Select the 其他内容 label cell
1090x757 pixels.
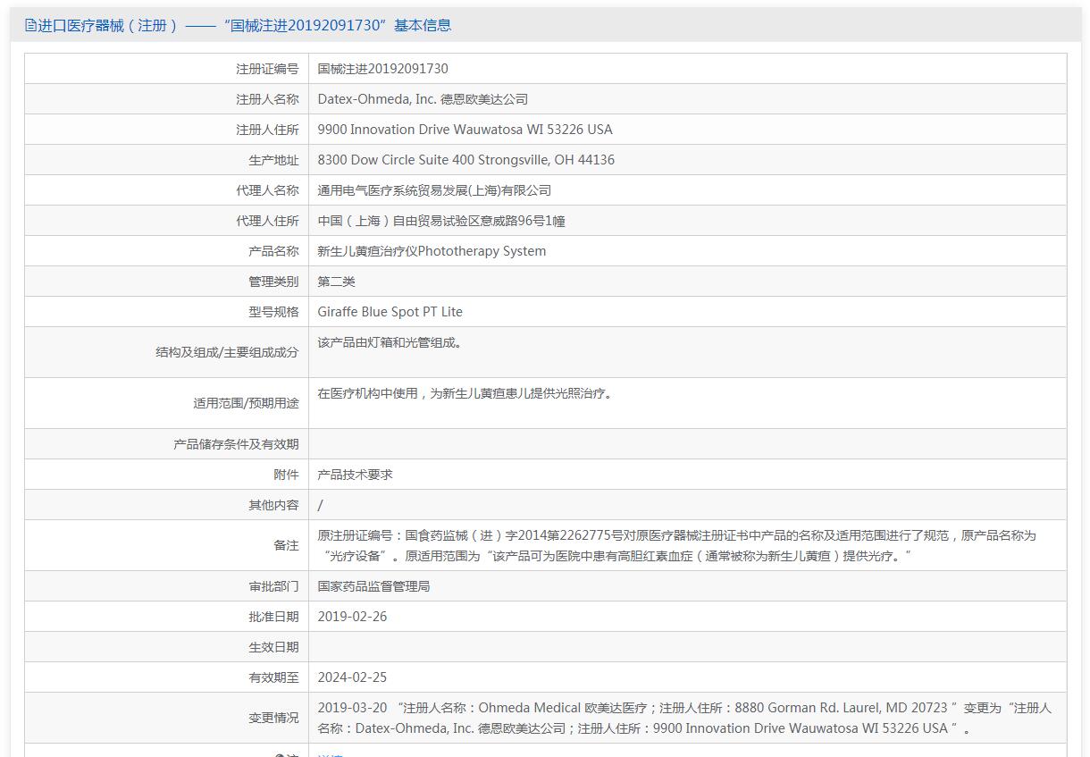(166, 505)
